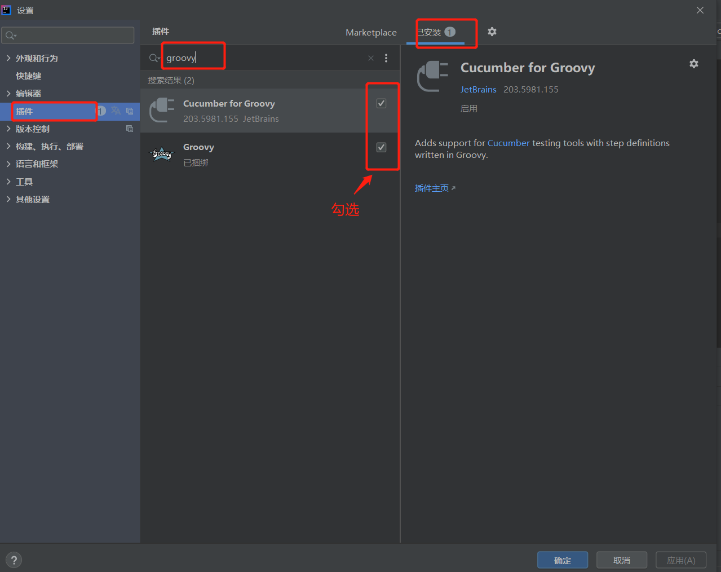Focus the settings sidebar search field
The width and height of the screenshot is (721, 572).
click(x=68, y=36)
